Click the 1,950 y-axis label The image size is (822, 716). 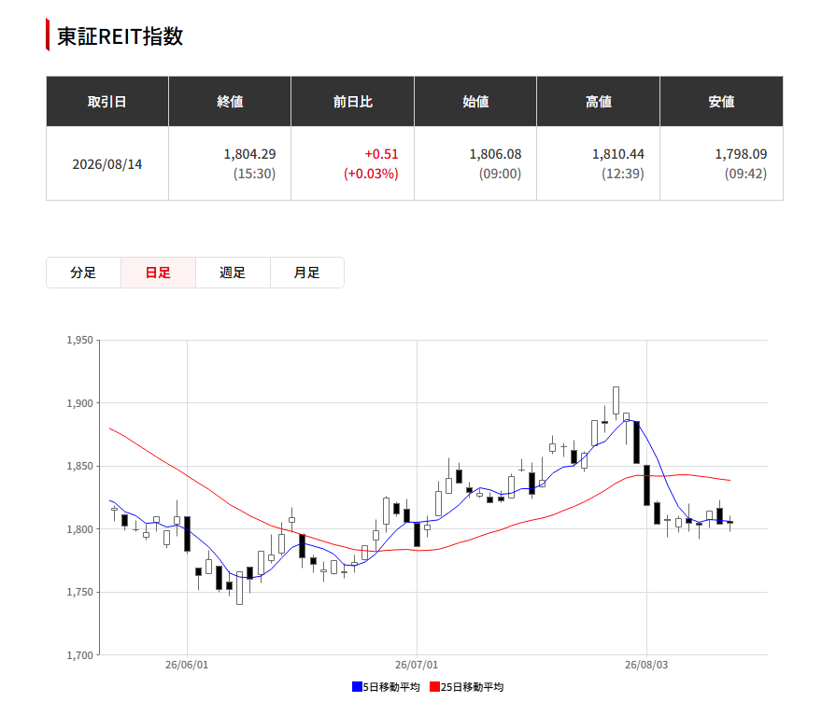[79, 340]
